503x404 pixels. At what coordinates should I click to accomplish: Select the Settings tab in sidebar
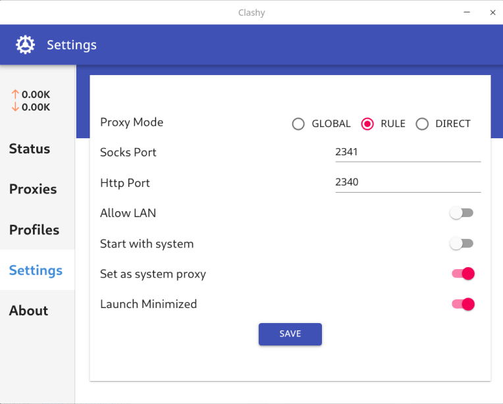[36, 270]
